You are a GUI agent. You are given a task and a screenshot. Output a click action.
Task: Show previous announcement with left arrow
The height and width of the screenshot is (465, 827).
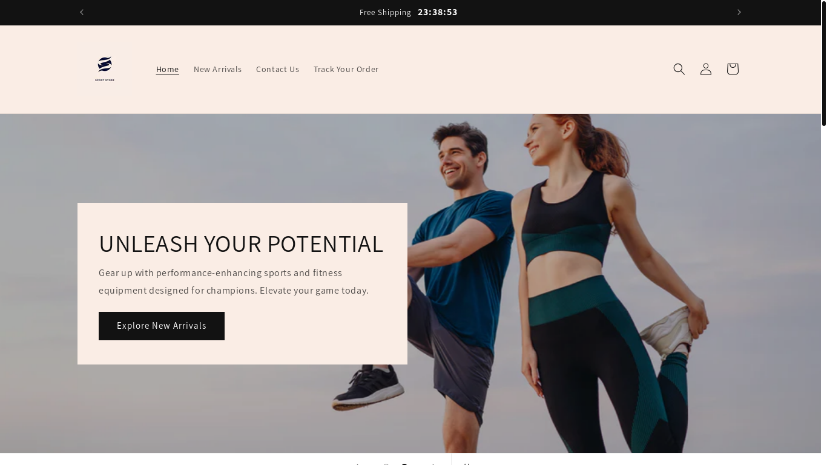(x=82, y=12)
